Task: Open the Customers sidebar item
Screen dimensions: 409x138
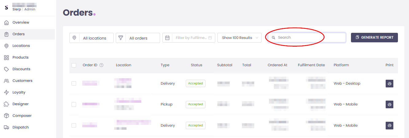Action: [22, 81]
